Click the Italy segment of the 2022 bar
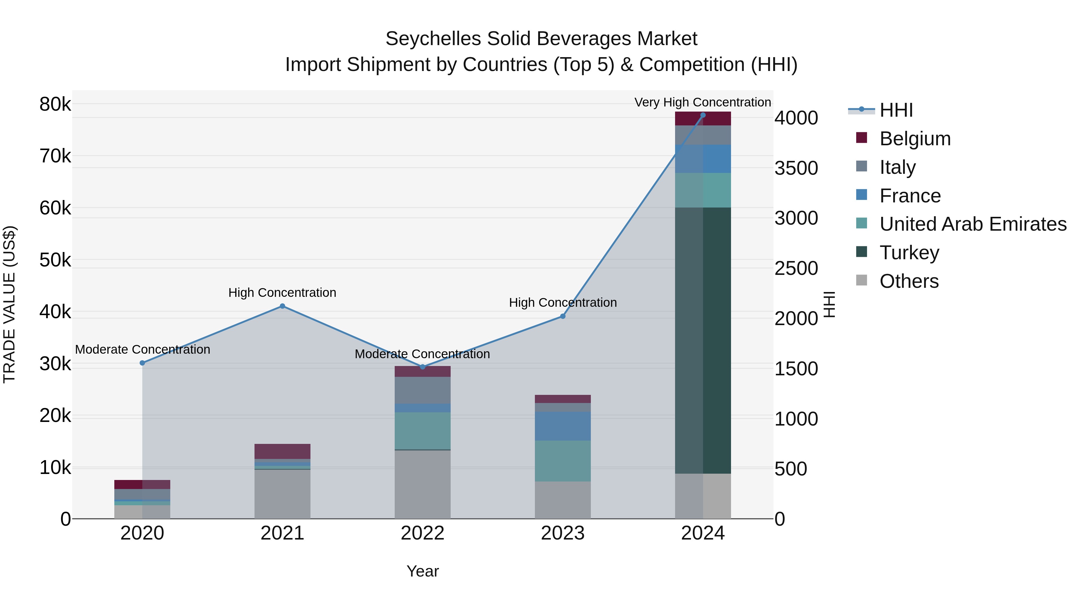The height and width of the screenshot is (609, 1083). click(x=423, y=390)
